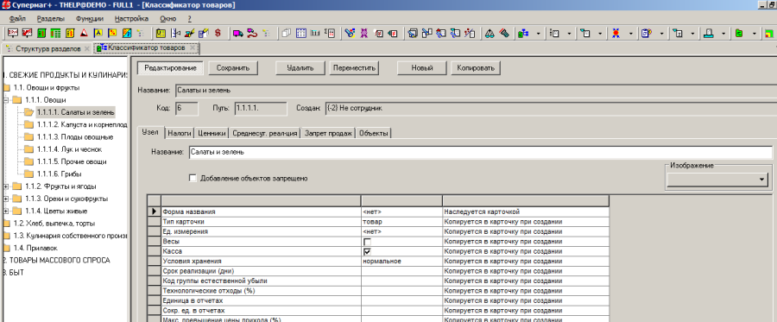Click the red triangle toolbar icon
Screen dimensions: 777x322
pos(85,33)
